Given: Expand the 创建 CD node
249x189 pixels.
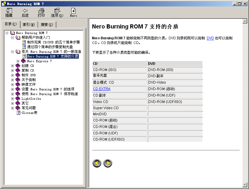Looking at the screenshot, I should point(12,66).
